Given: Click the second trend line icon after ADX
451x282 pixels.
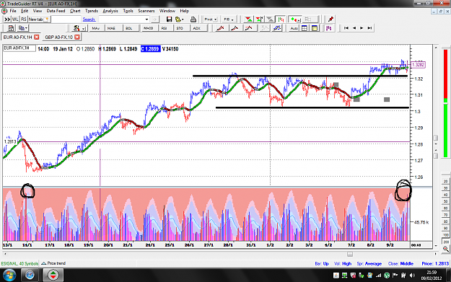Looking at the screenshot, I should [x=235, y=28].
